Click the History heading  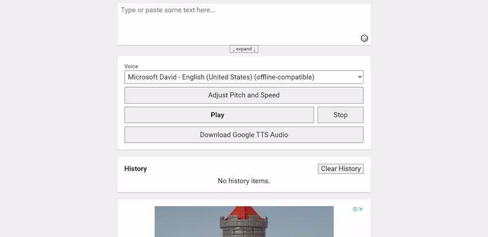[x=135, y=169]
